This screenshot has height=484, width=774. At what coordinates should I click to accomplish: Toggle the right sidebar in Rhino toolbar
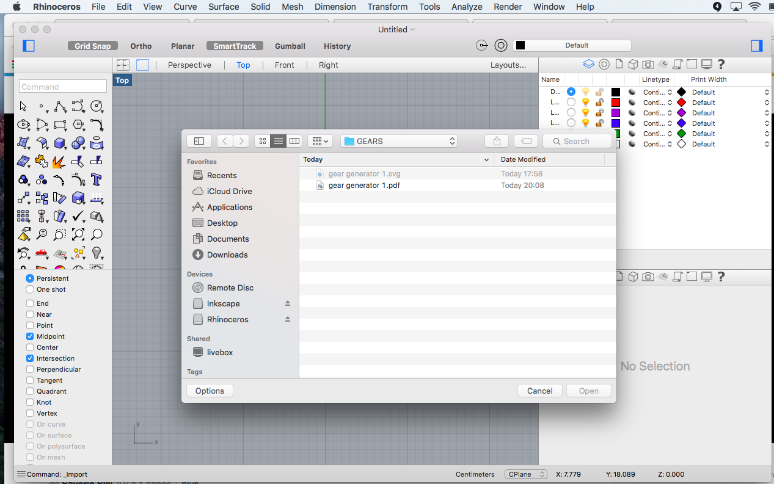(757, 46)
